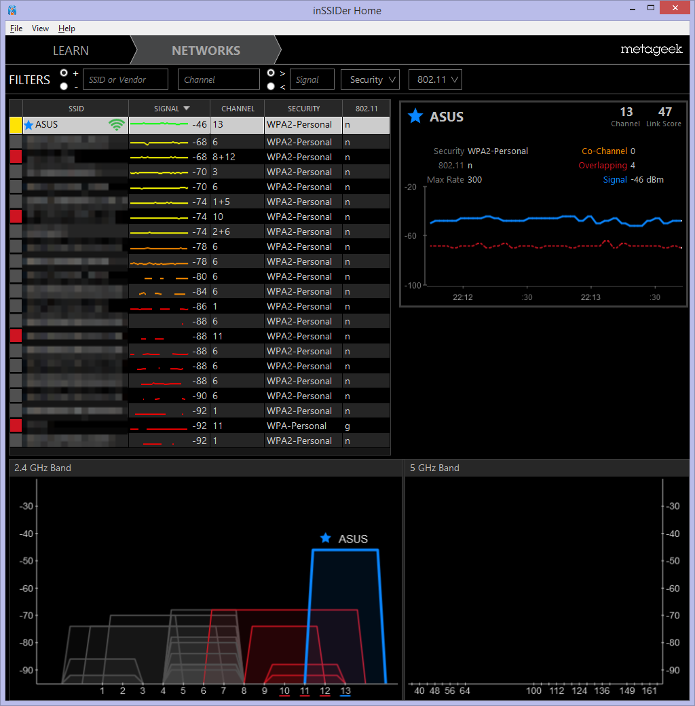Click the metageek logo
Image resolution: width=695 pixels, height=706 pixels.
[x=652, y=49]
